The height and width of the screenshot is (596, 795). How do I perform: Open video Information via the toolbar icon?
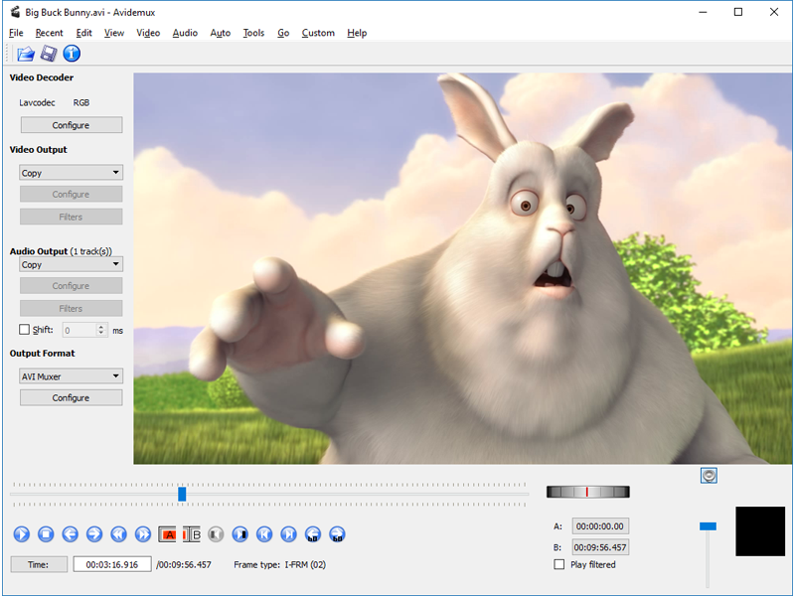(71, 54)
